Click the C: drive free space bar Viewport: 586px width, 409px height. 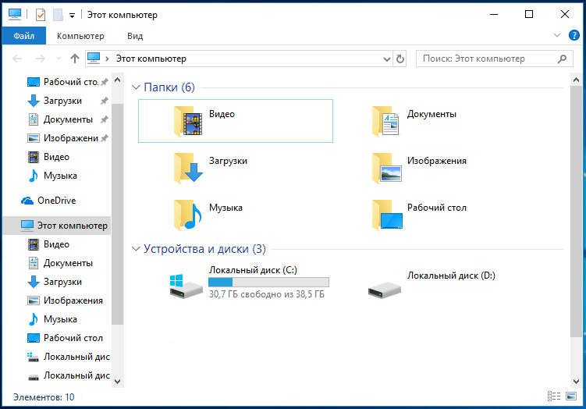pos(268,282)
